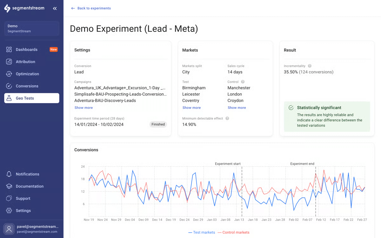Click the 35.50% incrementality value
Image resolution: width=381 pixels, height=238 pixels.
(x=291, y=72)
